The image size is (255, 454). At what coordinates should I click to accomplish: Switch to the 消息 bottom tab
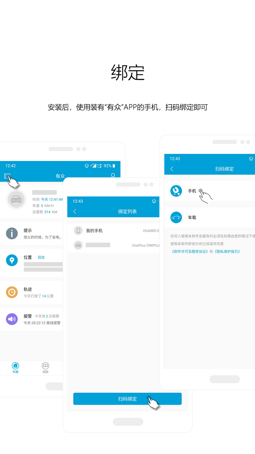pyautogui.click(x=45, y=368)
